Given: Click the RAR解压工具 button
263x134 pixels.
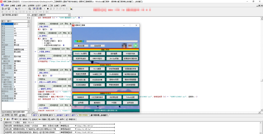Looking at the screenshot, I should tap(97, 74).
